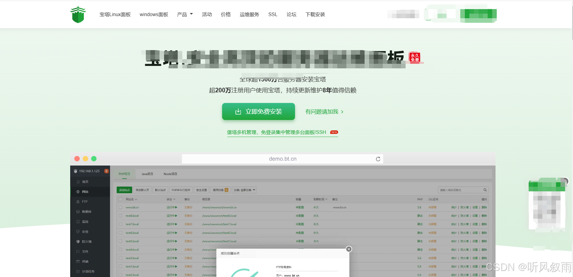This screenshot has height=277, width=573.
Task: Click the 运行中 play status for test5.local
Action: [172, 241]
